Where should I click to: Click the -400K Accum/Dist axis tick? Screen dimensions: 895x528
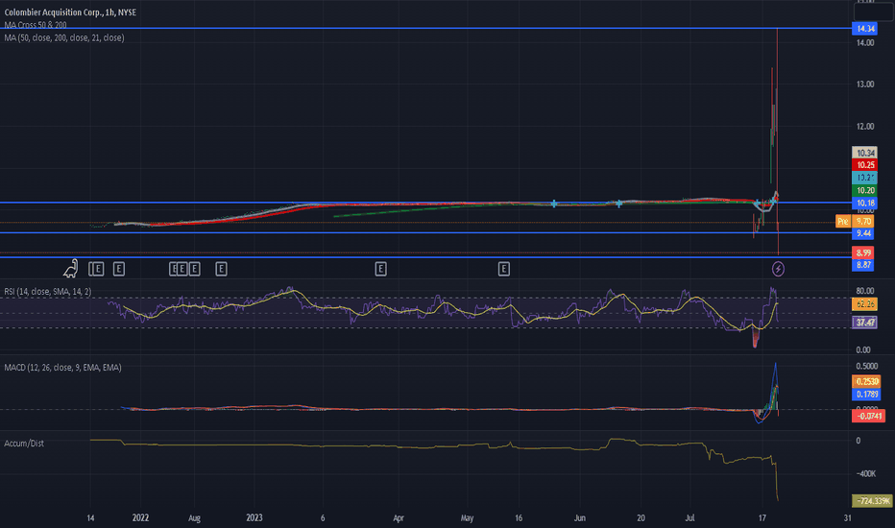pos(866,474)
